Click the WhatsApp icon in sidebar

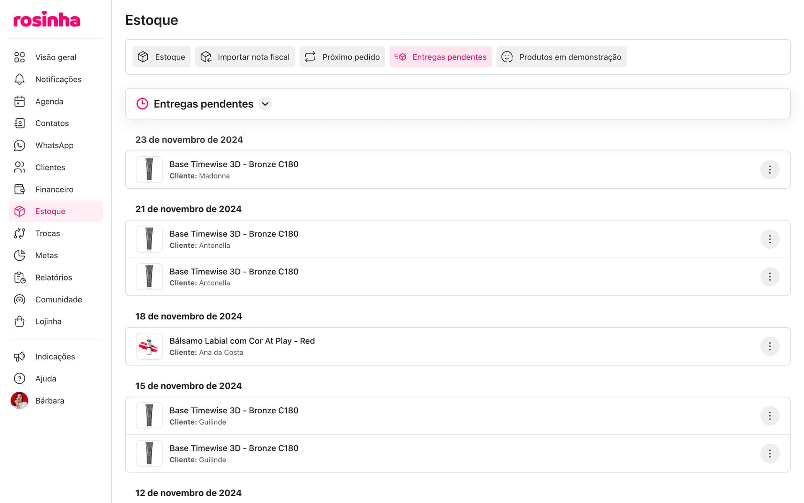click(x=20, y=145)
